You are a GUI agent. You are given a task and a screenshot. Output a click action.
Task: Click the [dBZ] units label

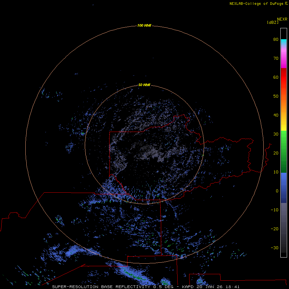(273, 22)
